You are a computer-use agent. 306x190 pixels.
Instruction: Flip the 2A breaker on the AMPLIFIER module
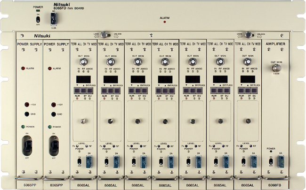pyautogui.click(x=281, y=161)
